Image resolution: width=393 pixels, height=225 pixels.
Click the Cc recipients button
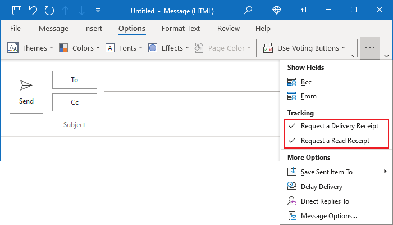pyautogui.click(x=74, y=102)
